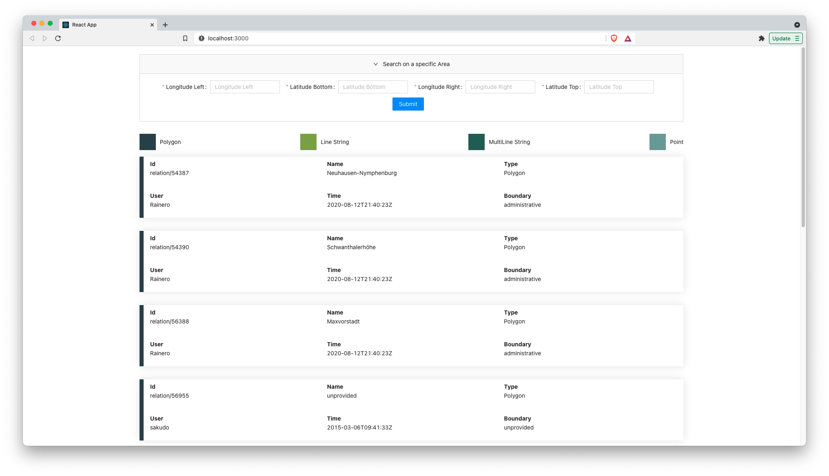Viewport: 829px width, 476px height.
Task: Expand the section using the chevron arrow
Action: (376, 64)
